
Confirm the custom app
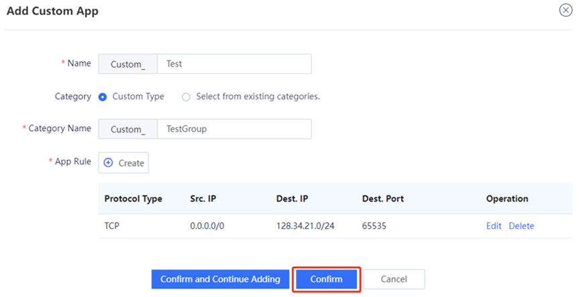click(x=327, y=280)
